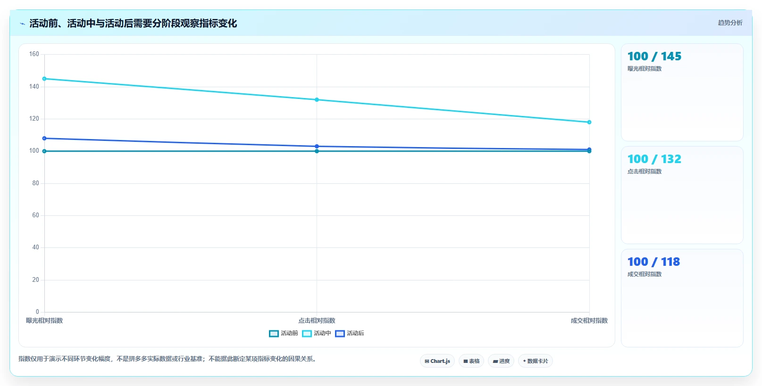This screenshot has height=386, width=762.
Task: Open the 进度 chip
Action: (501, 361)
